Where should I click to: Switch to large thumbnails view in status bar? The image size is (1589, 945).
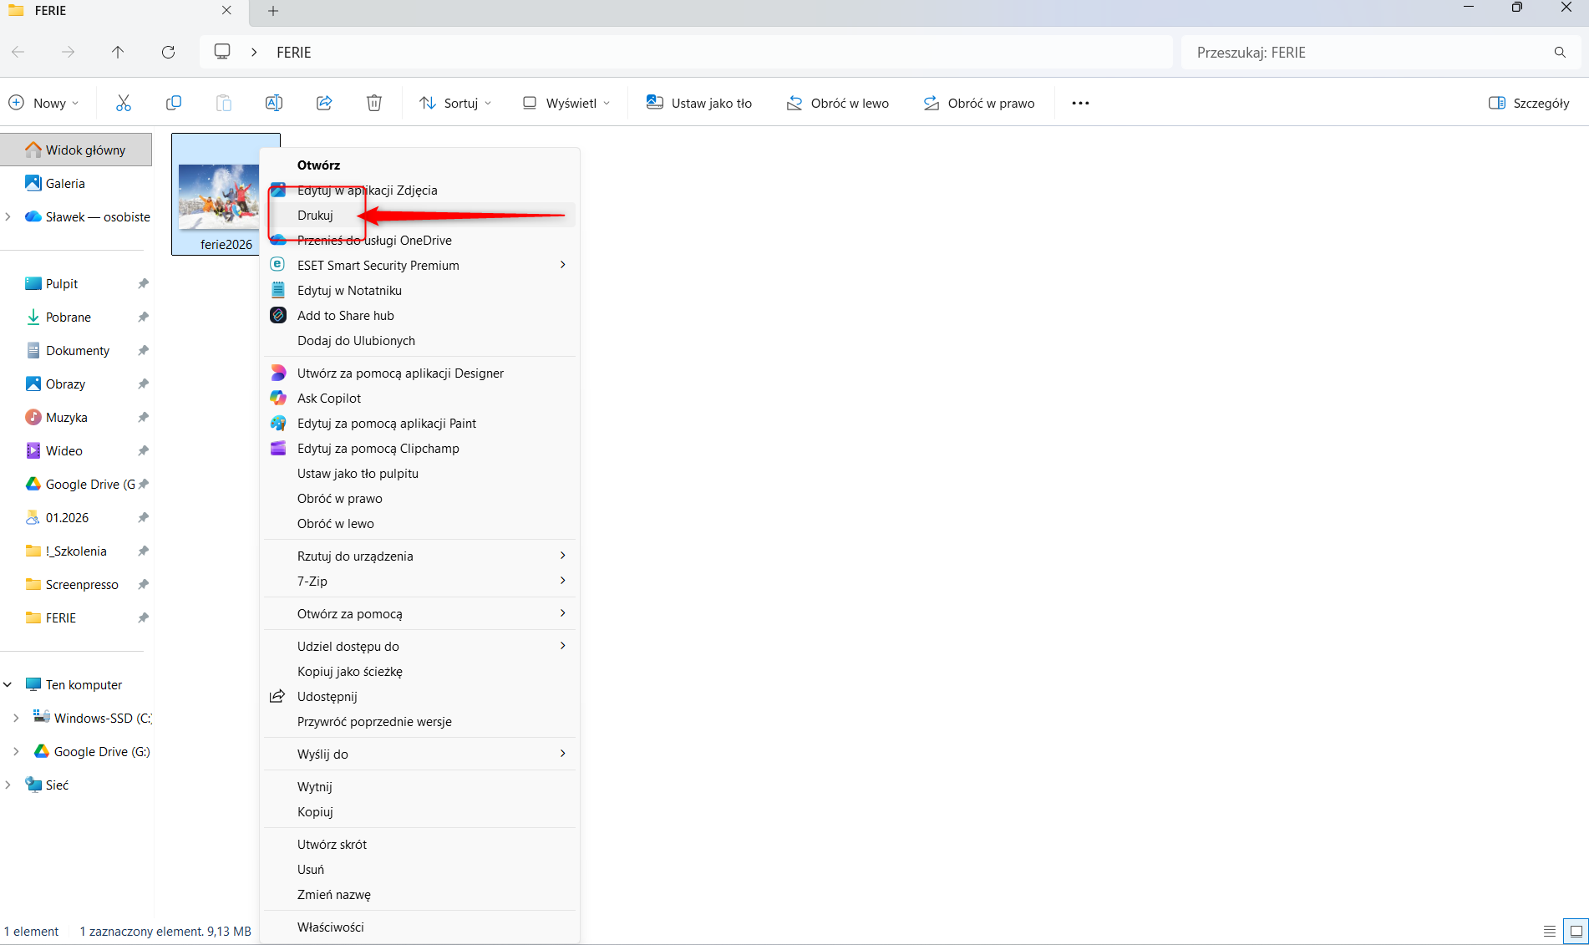1576,931
